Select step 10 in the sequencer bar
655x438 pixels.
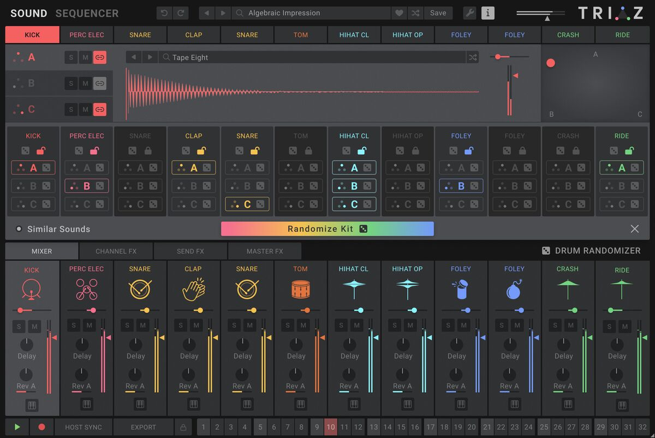coord(330,427)
